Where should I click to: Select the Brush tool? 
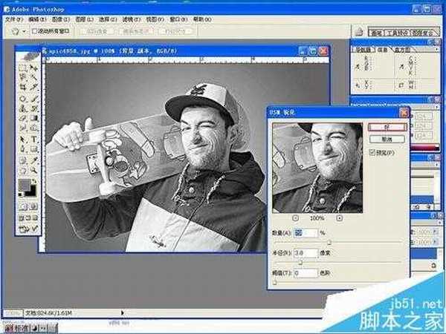(34, 99)
